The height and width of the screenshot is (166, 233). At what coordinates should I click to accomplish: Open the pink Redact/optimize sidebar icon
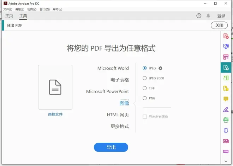tap(226, 141)
